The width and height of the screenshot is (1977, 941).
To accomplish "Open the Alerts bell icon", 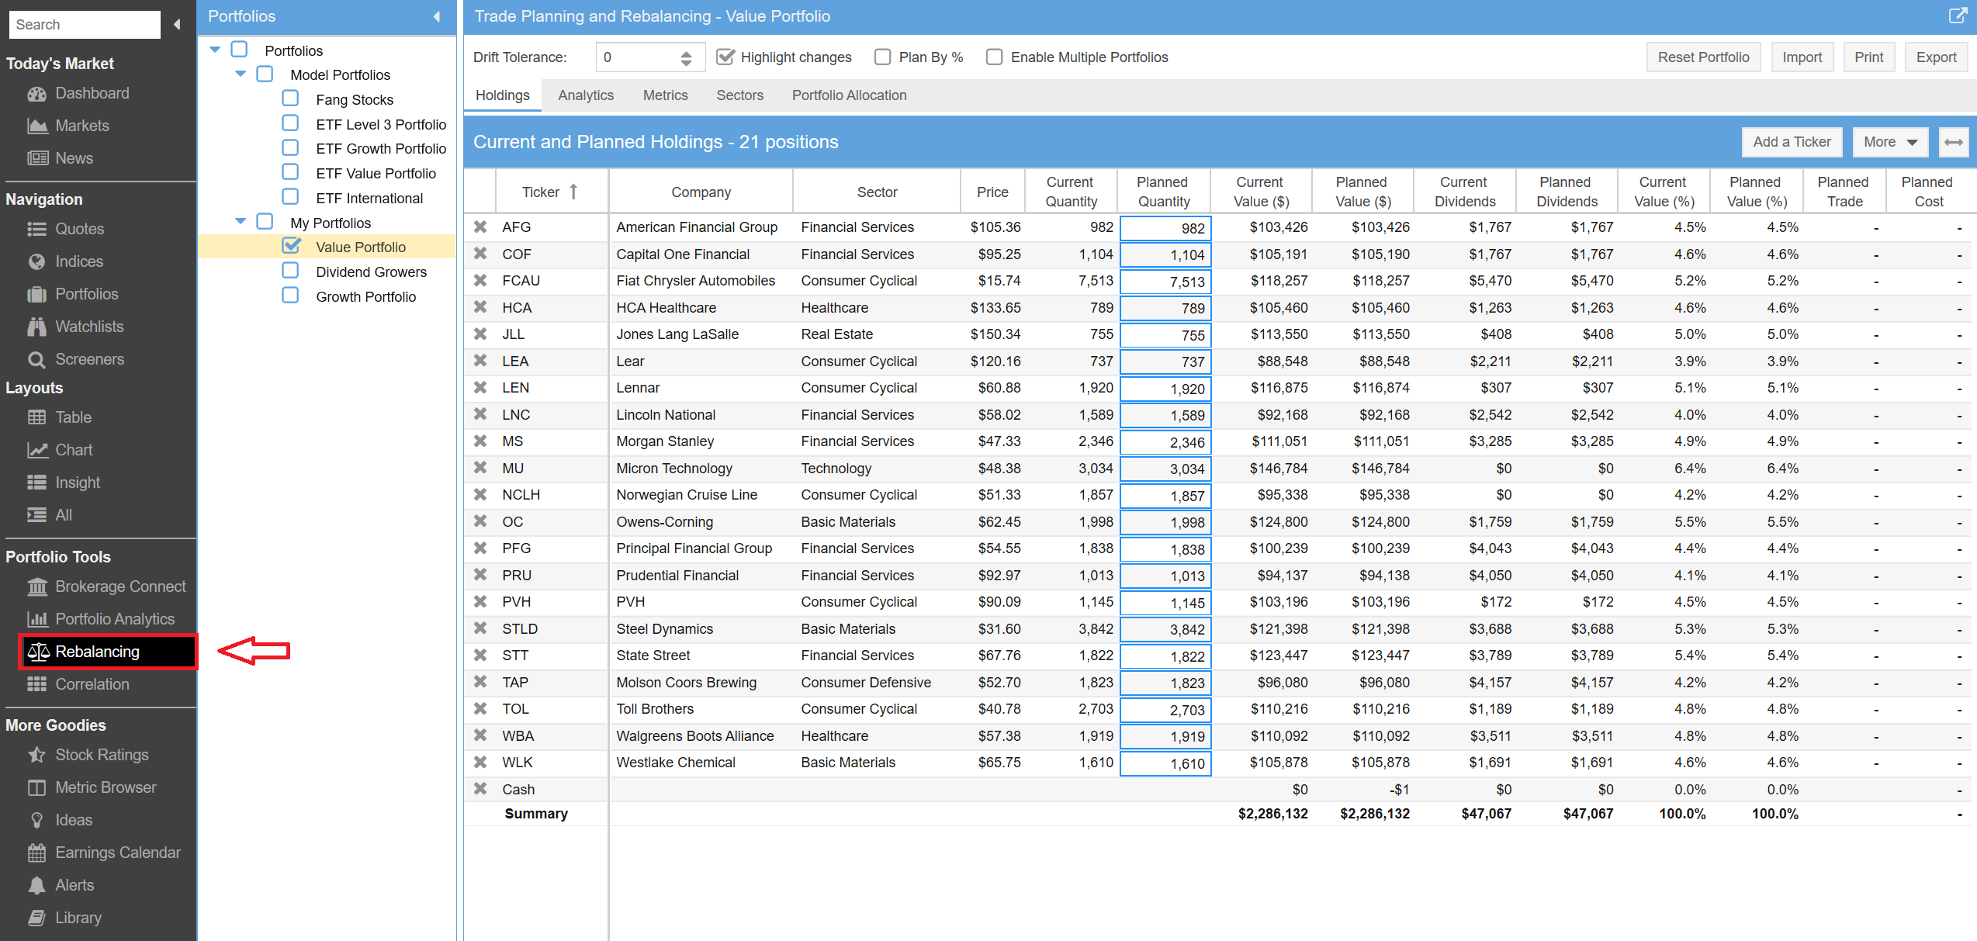I will click(36, 885).
